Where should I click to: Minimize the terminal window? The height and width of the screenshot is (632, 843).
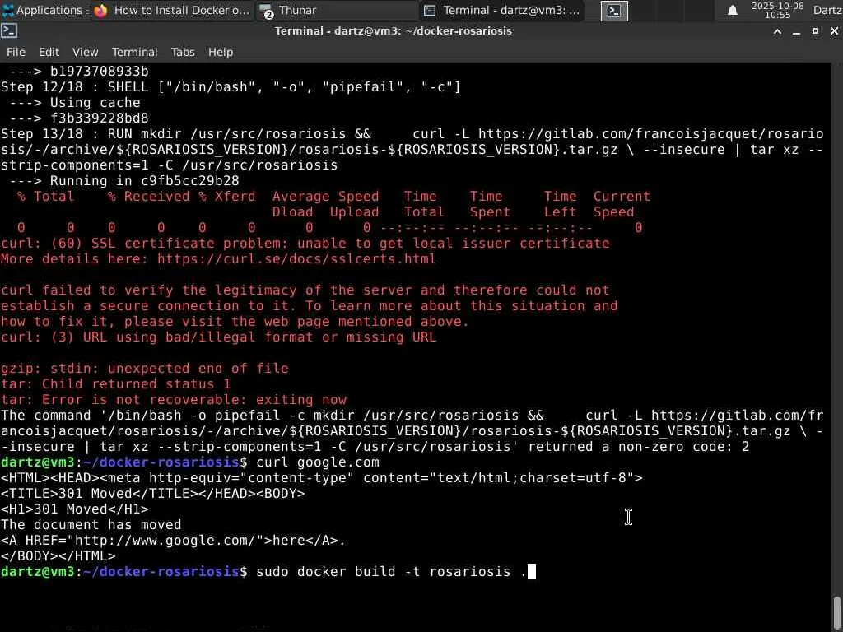click(796, 32)
